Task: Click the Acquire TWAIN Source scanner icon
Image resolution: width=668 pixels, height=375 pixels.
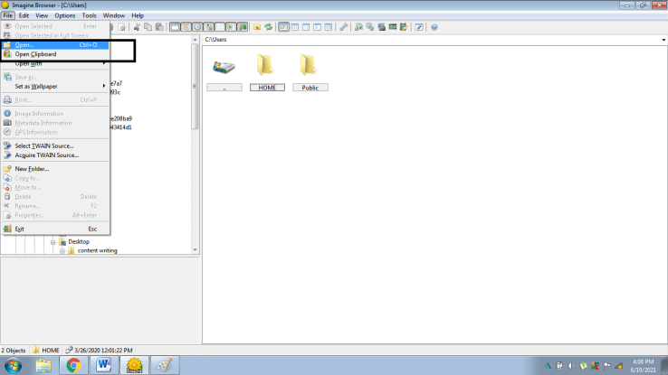Action: (7, 155)
